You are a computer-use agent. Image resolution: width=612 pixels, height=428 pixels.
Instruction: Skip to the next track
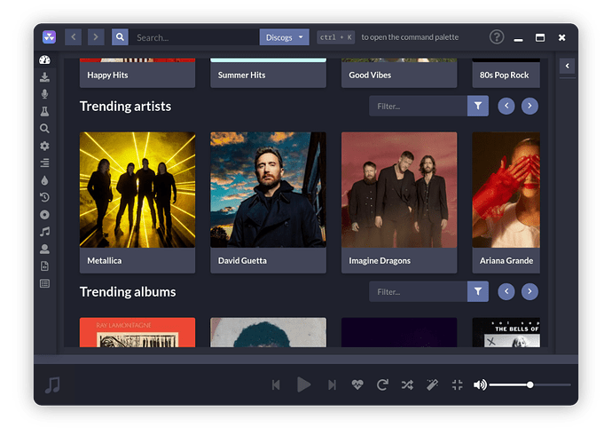tap(332, 385)
